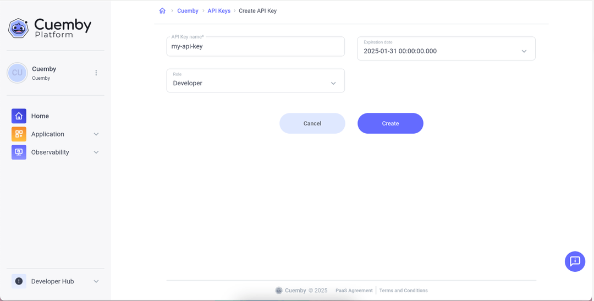Expand the Observability menu chevron

click(96, 152)
